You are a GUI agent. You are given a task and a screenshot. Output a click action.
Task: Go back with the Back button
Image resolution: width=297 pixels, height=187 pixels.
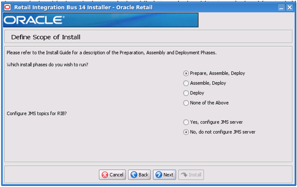tap(139, 175)
